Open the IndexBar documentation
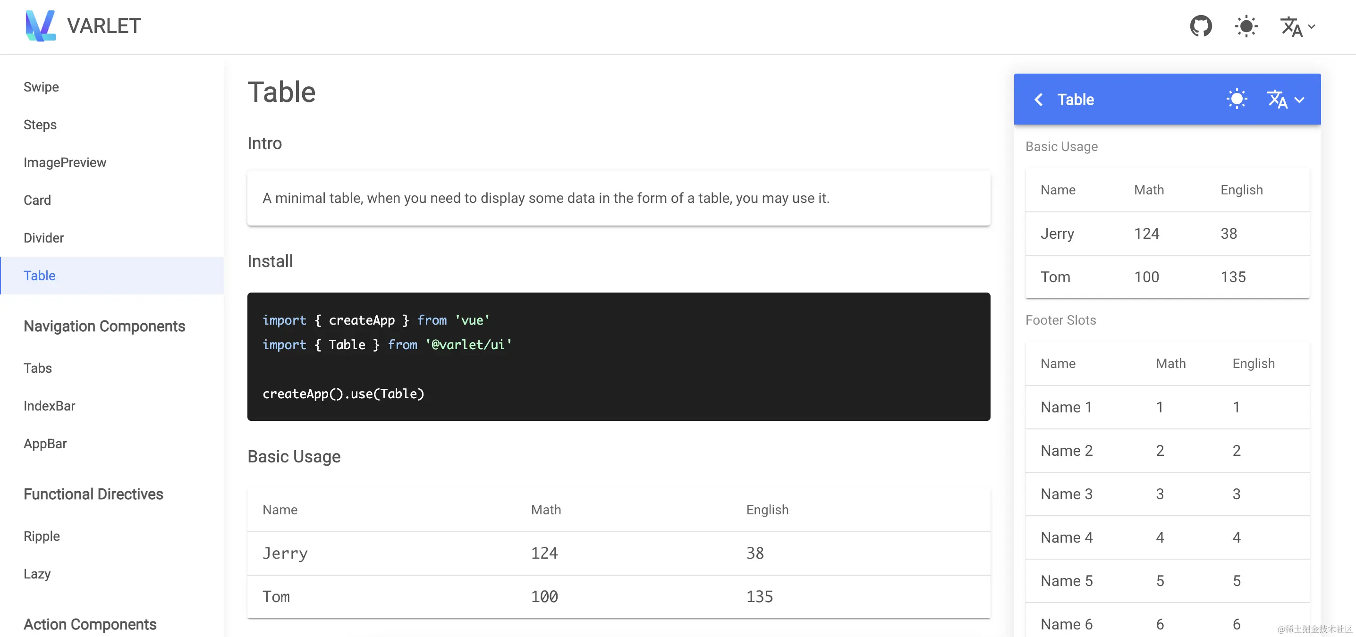The height and width of the screenshot is (637, 1356). (50, 406)
